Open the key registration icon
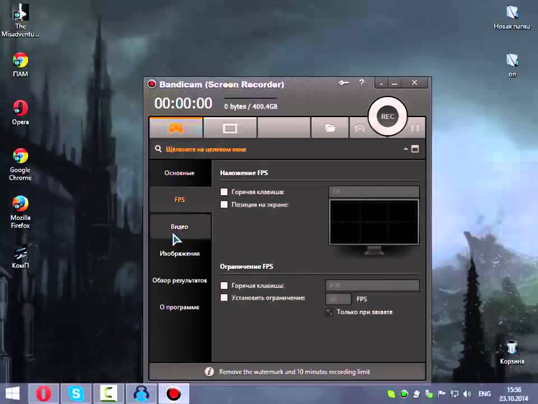Viewport: 538px width, 404px height. tap(344, 83)
